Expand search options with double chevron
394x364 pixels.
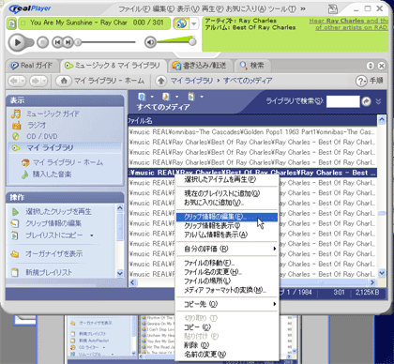tap(378, 101)
